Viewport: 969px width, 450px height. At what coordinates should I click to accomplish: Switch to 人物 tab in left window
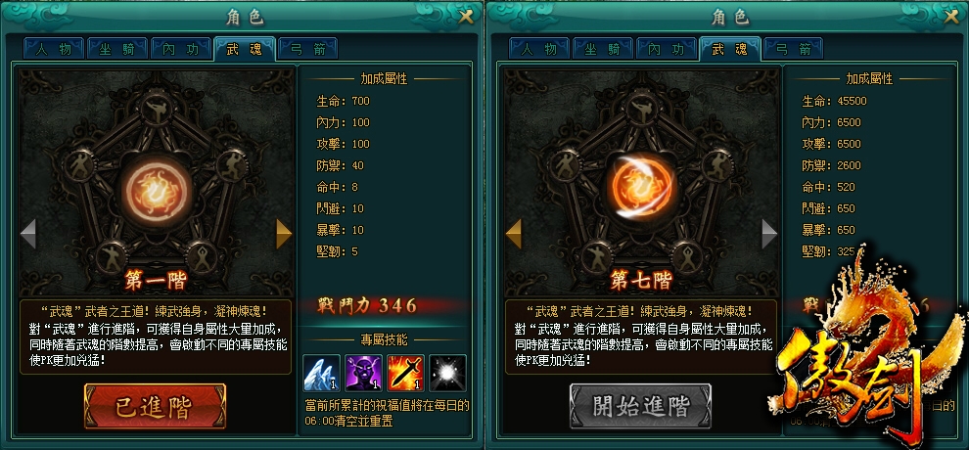(x=54, y=49)
